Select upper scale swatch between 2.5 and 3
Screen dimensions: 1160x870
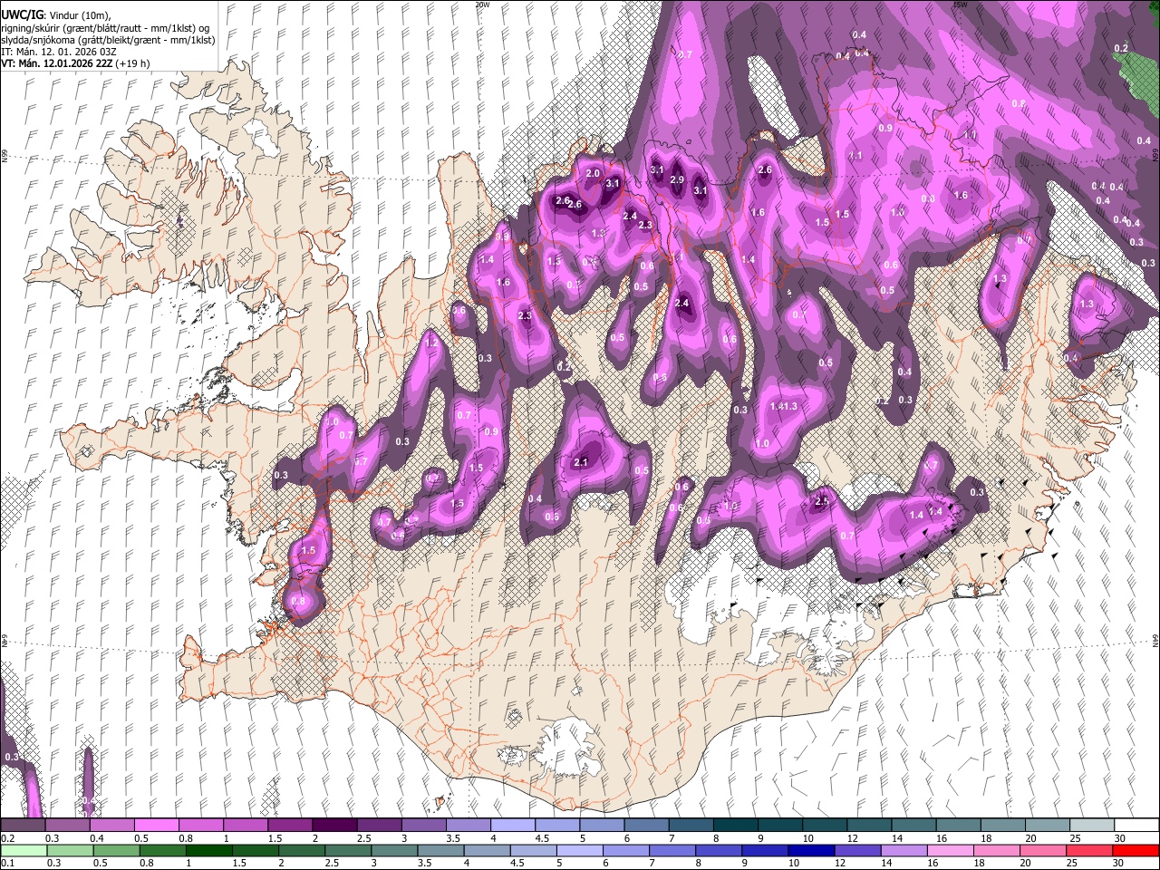pyautogui.click(x=378, y=826)
